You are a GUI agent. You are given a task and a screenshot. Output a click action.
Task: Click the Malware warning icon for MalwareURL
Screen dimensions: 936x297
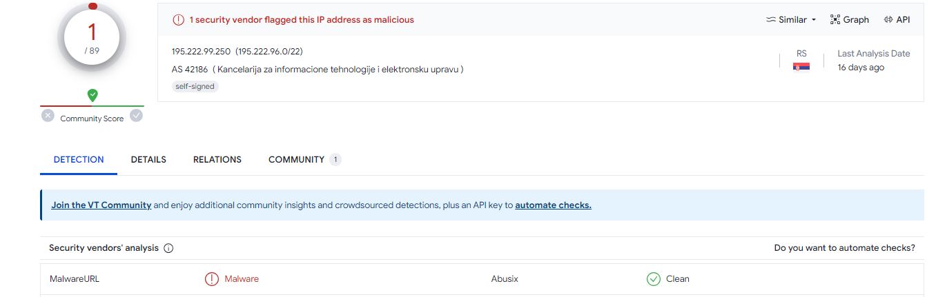point(211,279)
